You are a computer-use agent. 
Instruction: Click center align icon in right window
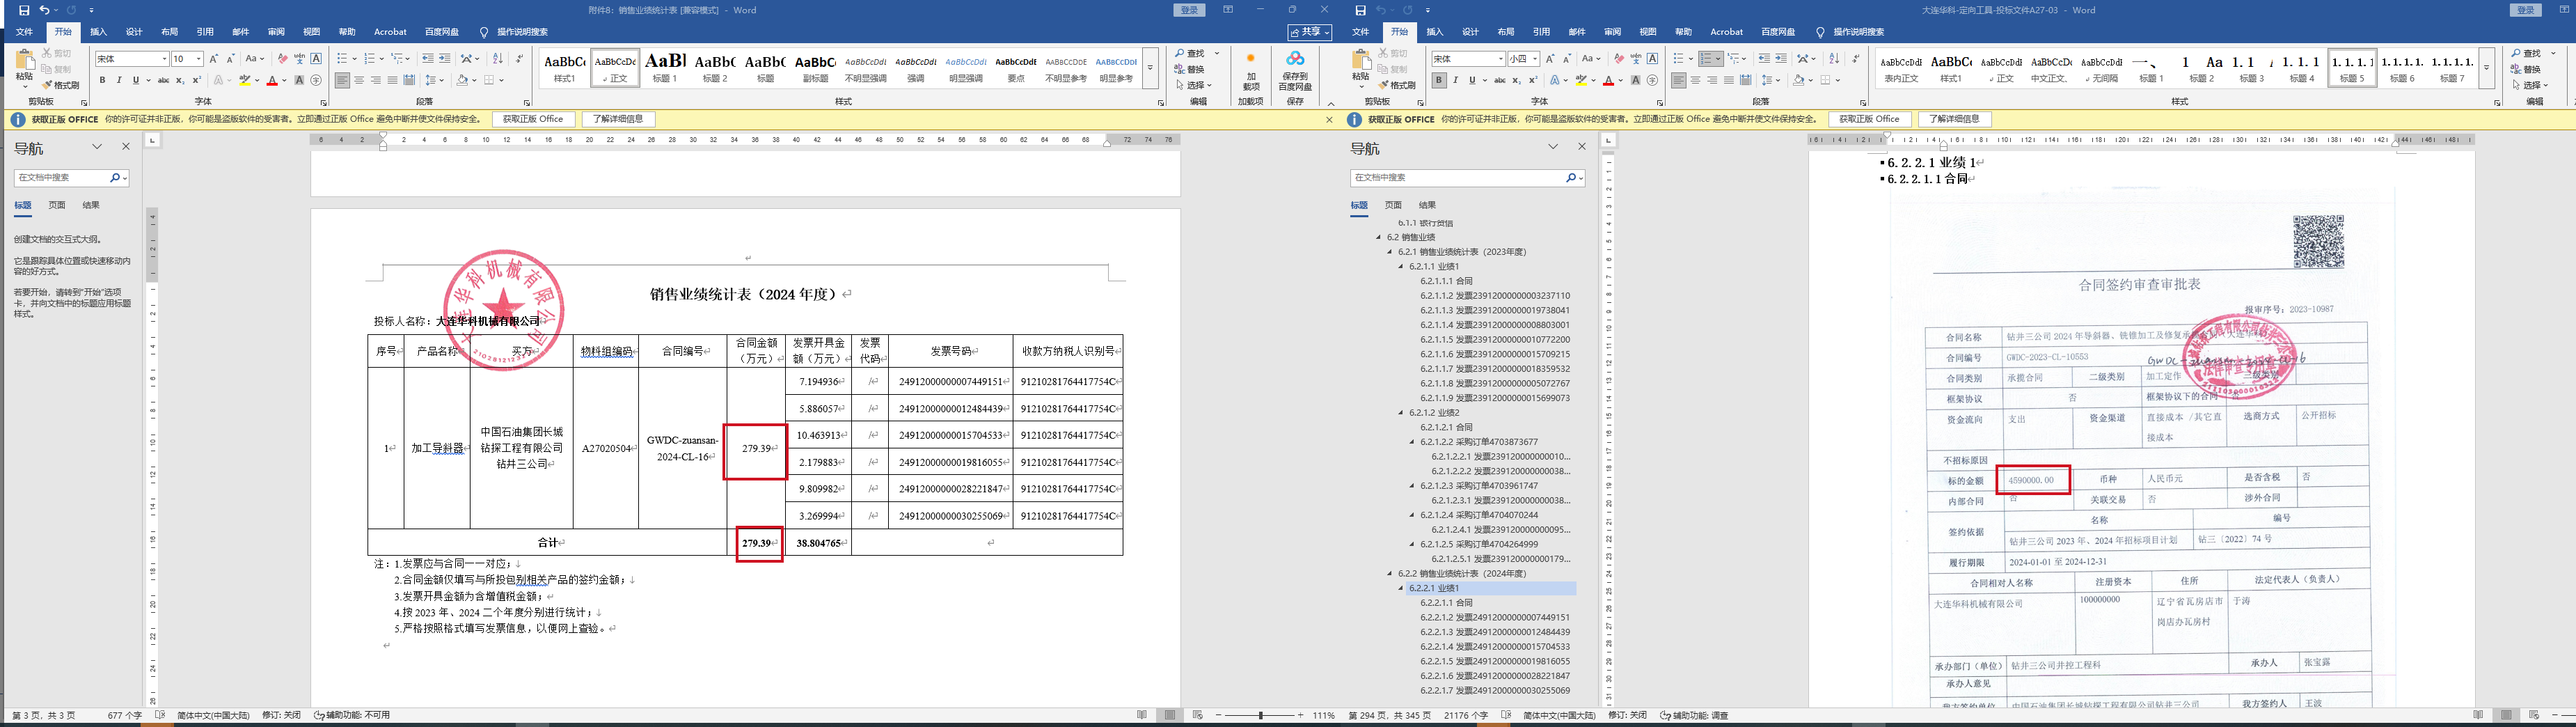[1695, 80]
